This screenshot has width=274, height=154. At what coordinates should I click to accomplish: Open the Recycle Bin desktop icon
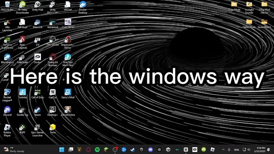(x=7, y=6)
